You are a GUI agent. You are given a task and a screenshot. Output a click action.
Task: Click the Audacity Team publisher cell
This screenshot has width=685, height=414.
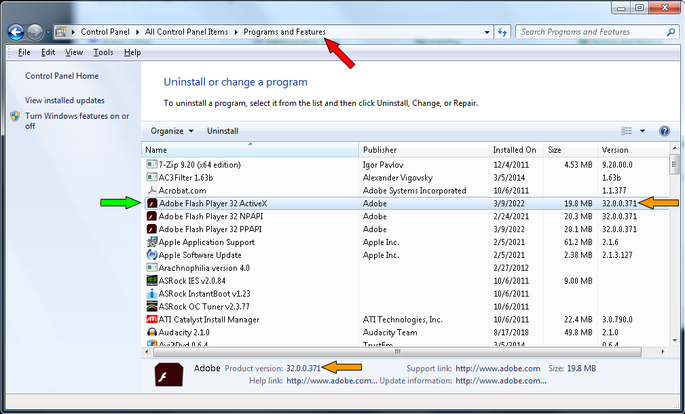pos(390,333)
